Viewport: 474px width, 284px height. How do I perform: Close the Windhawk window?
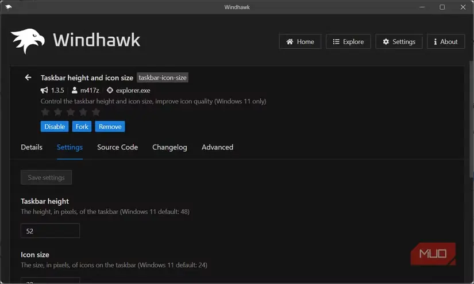point(463,7)
